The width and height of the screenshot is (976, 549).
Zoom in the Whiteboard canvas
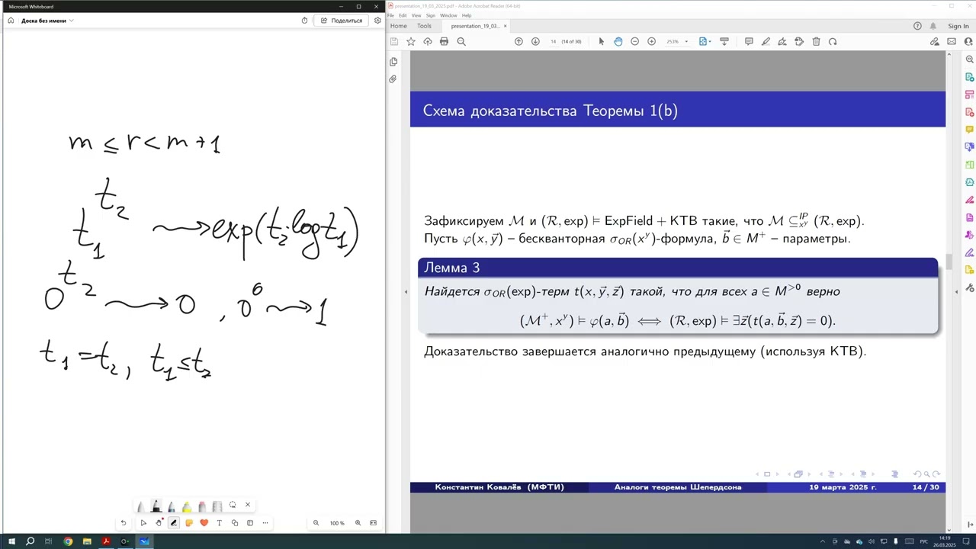(x=358, y=523)
